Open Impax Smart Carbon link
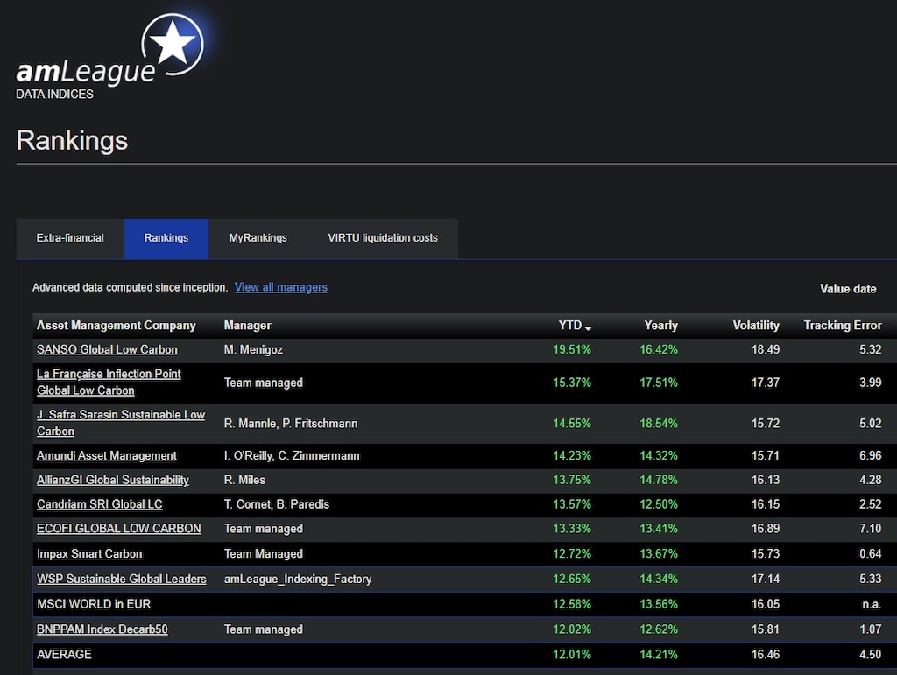The image size is (897, 675). click(89, 554)
